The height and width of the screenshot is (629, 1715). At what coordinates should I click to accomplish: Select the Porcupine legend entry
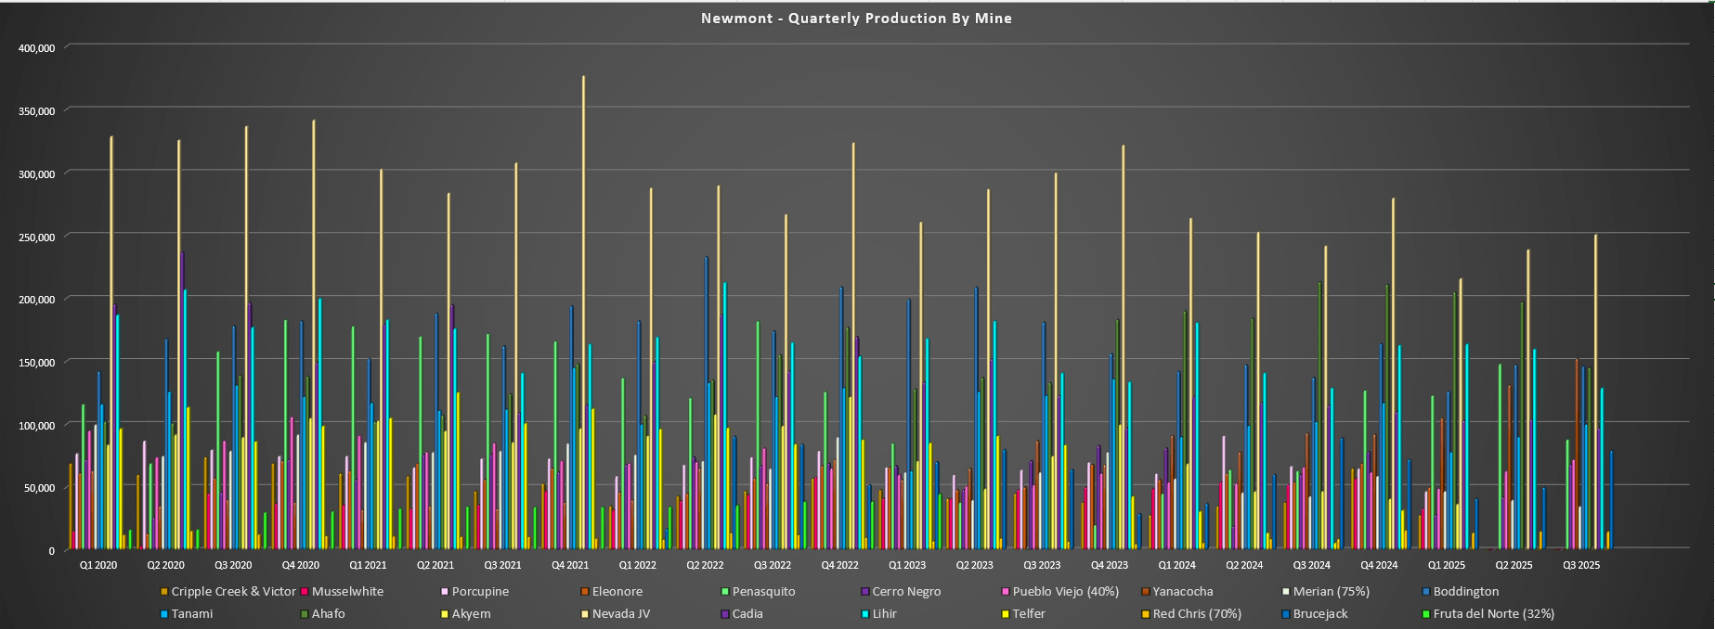click(x=474, y=591)
